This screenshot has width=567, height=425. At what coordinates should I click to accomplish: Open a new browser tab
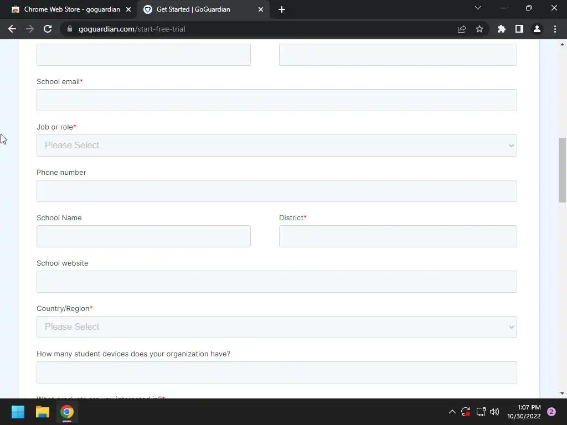pyautogui.click(x=282, y=9)
